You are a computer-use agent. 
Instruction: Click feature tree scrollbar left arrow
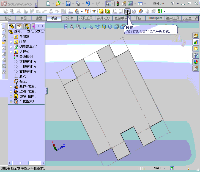10,163
